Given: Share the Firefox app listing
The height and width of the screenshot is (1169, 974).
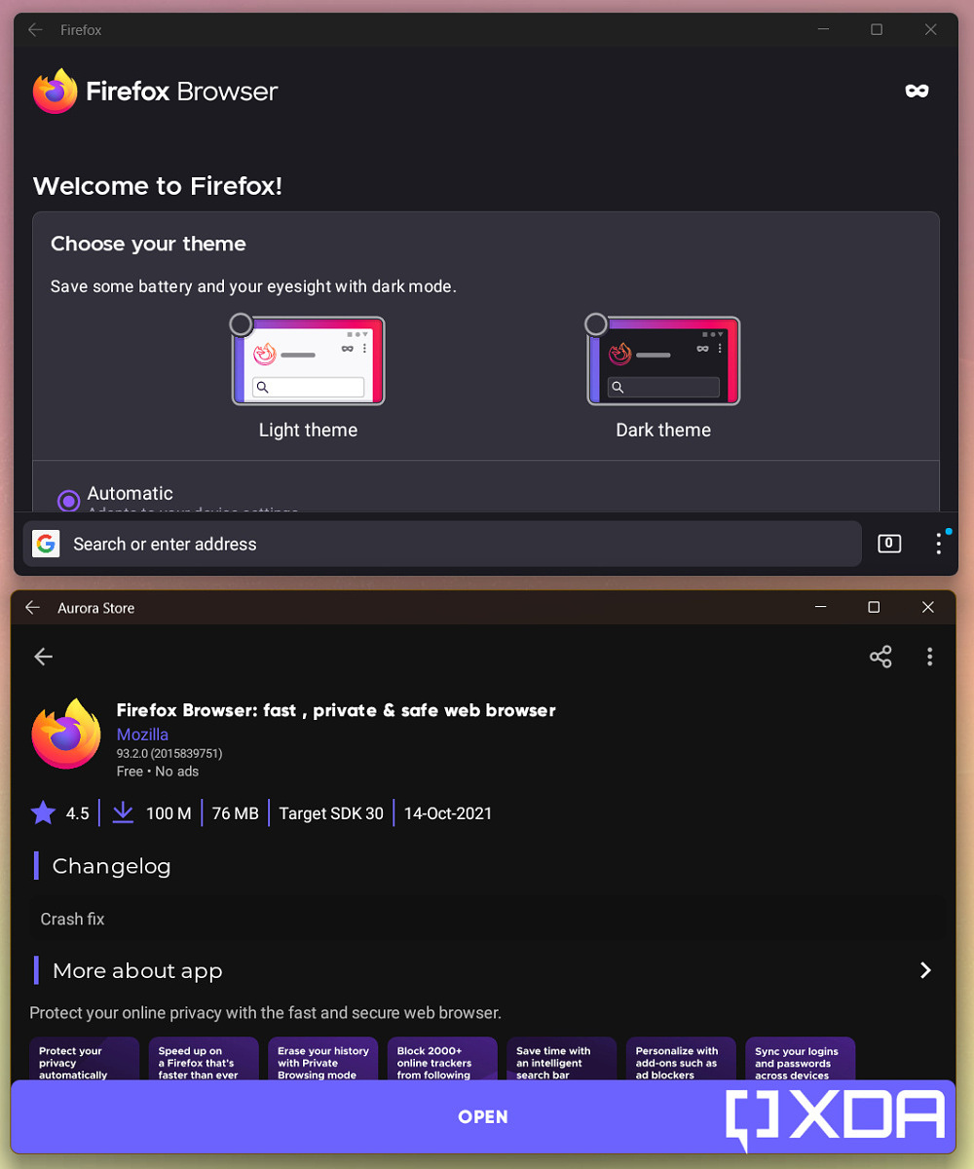Looking at the screenshot, I should [x=880, y=657].
